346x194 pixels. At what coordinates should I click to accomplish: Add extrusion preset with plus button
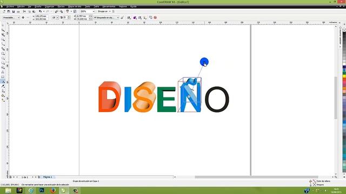tap(23, 18)
